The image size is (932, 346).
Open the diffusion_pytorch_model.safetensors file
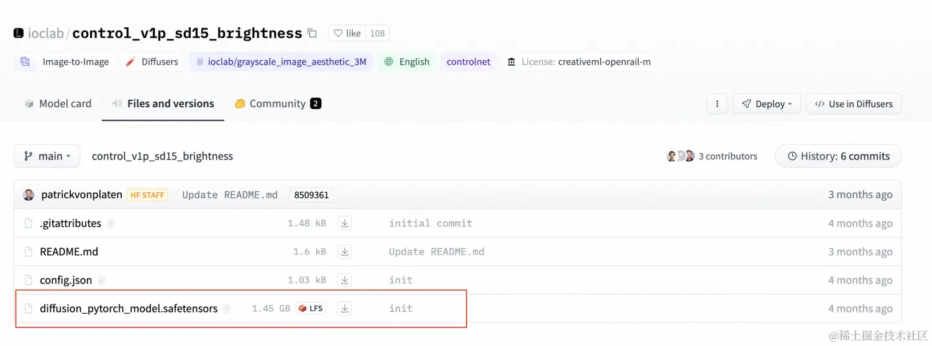[129, 308]
